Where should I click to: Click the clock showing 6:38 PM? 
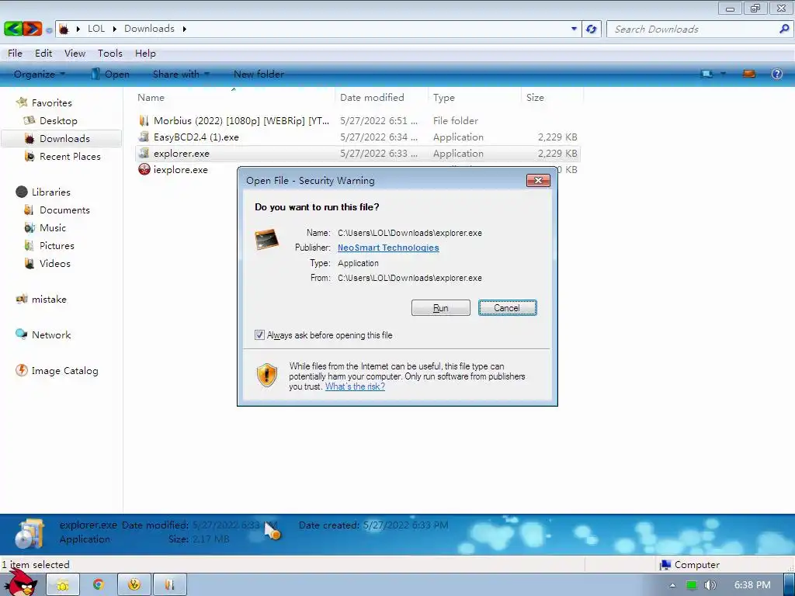click(752, 585)
